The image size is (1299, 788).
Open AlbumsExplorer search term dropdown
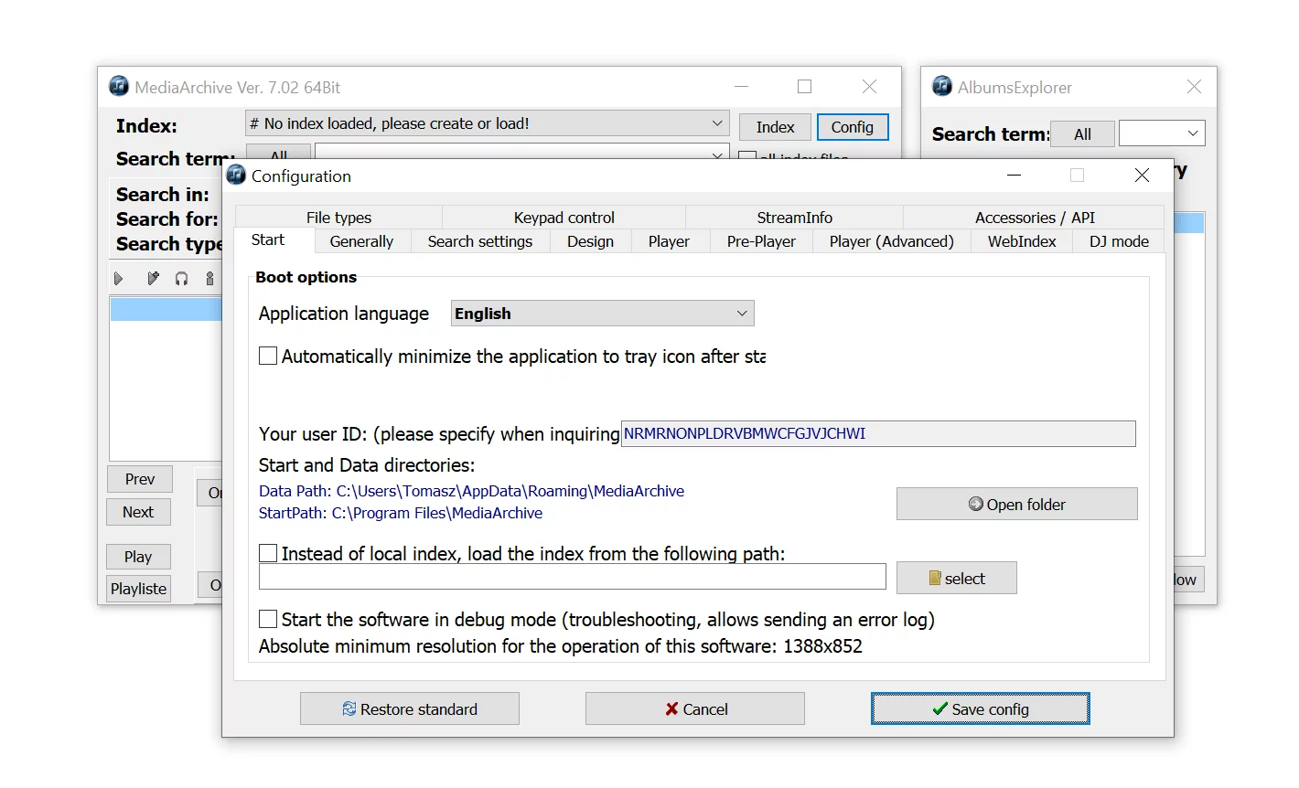tap(1193, 133)
